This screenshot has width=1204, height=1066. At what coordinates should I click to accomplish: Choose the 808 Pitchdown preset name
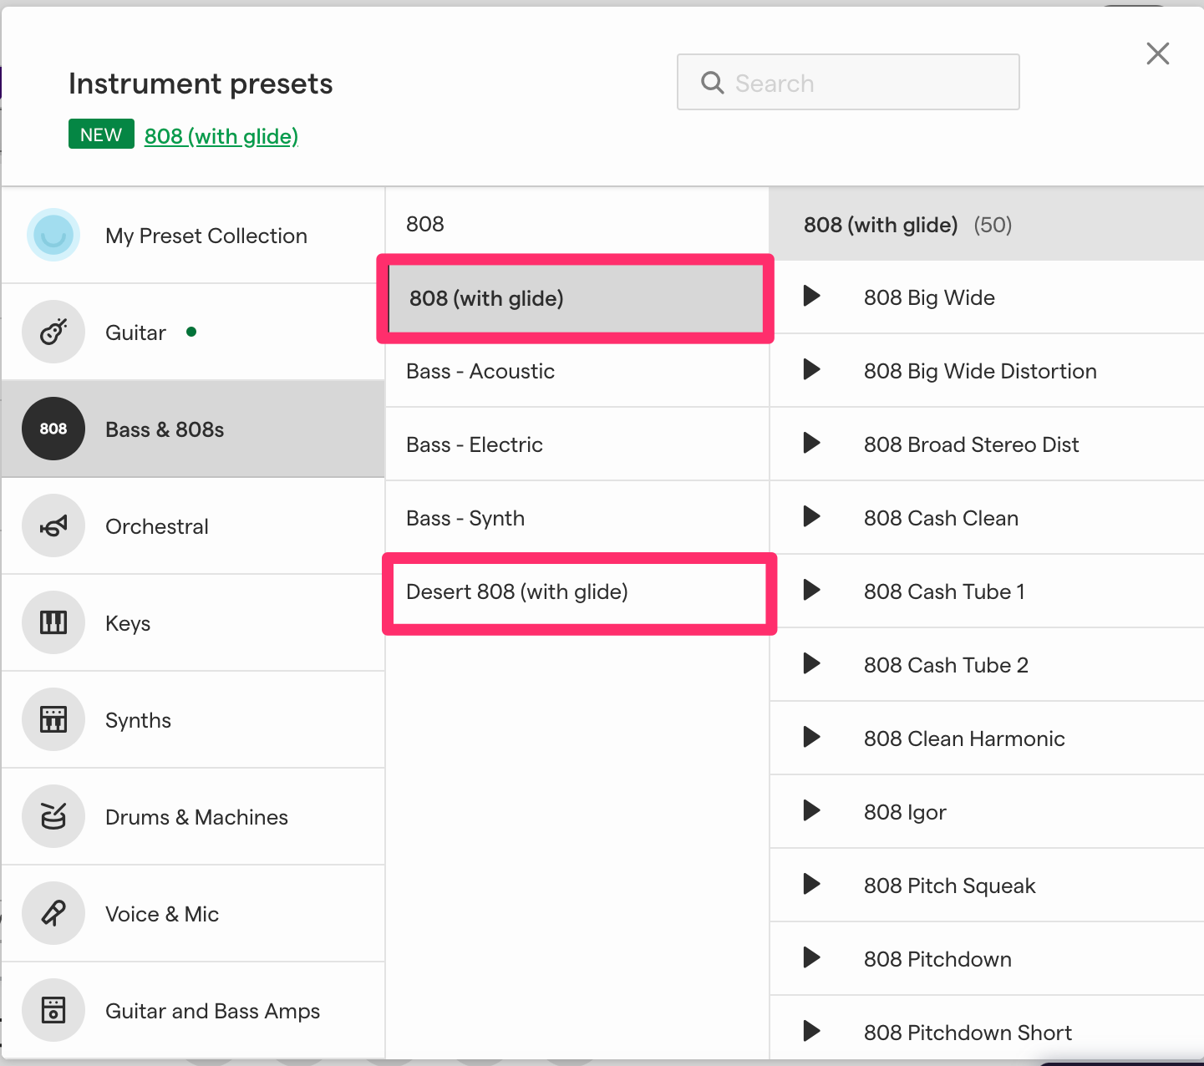pos(937,959)
